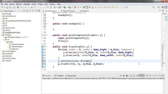Expand the Swing_JButton project
168x94 pixels.
[x=2, y=51]
